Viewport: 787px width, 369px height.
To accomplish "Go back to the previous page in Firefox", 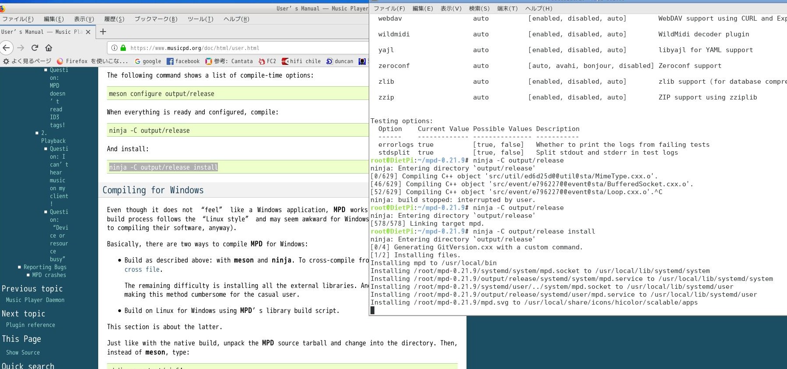I will [6, 48].
